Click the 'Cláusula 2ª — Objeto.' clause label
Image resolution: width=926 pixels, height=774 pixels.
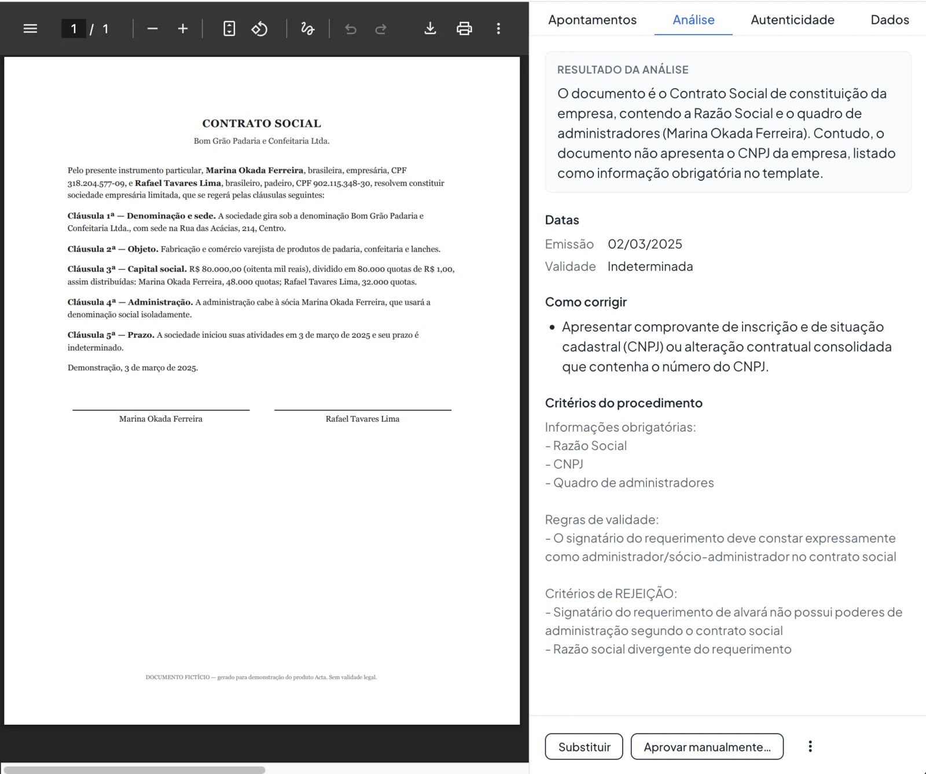(113, 249)
